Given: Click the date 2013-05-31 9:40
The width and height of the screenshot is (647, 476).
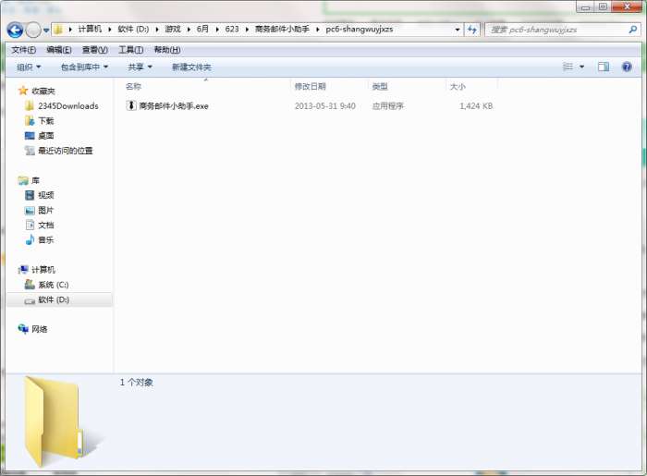Looking at the screenshot, I should click(x=324, y=106).
